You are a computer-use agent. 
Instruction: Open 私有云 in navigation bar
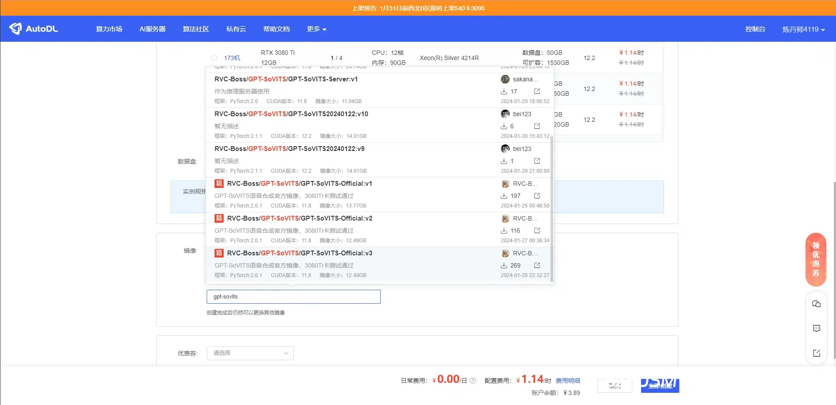(x=236, y=29)
